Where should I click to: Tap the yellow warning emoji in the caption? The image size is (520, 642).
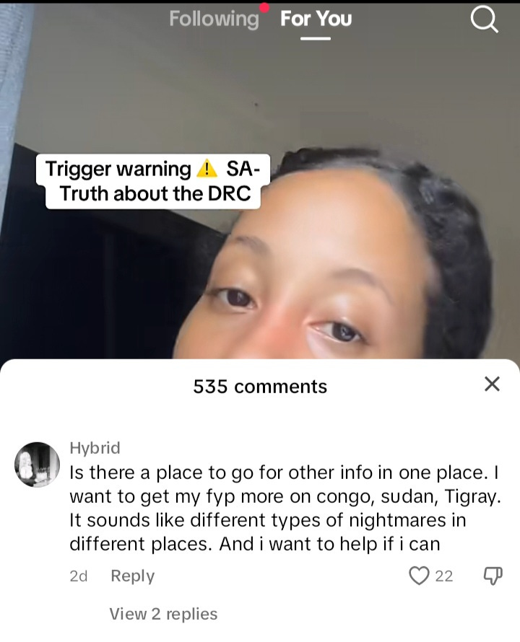click(x=207, y=169)
